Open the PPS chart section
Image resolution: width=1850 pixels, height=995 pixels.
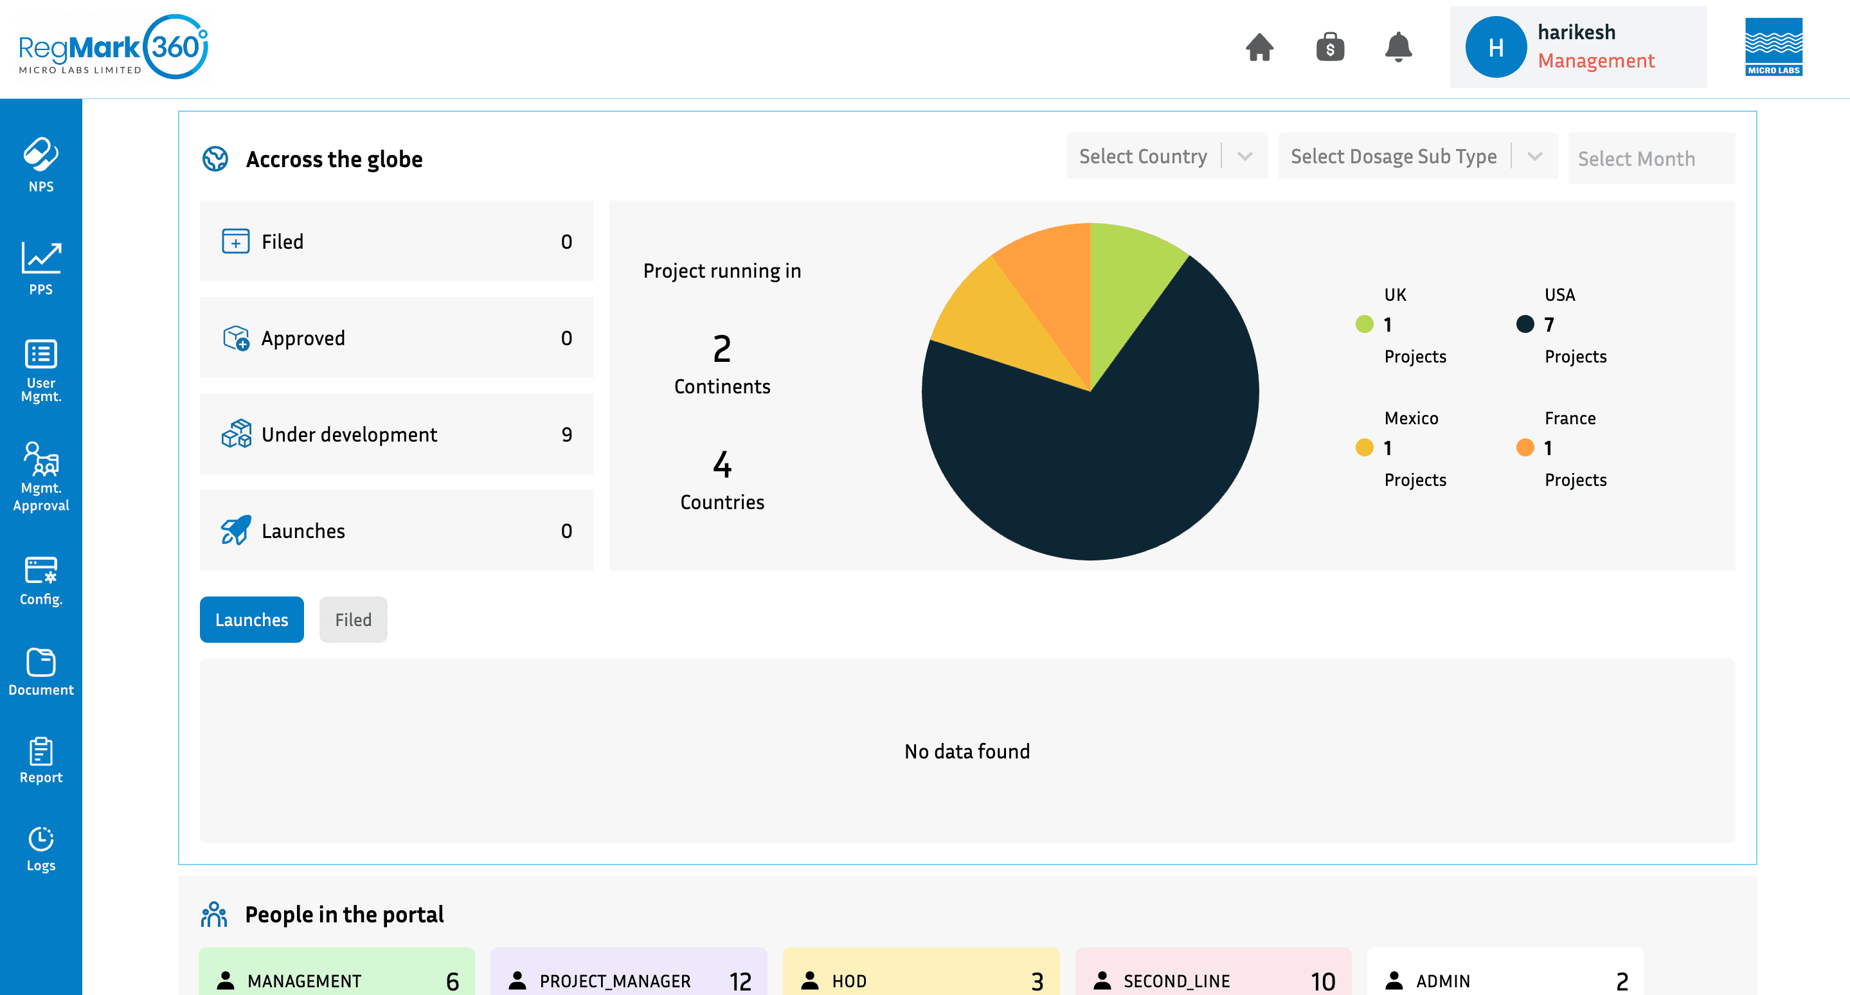point(41,268)
